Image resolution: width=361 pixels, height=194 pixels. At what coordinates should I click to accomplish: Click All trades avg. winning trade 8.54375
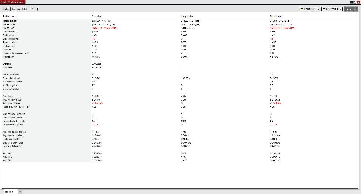tap(96, 99)
